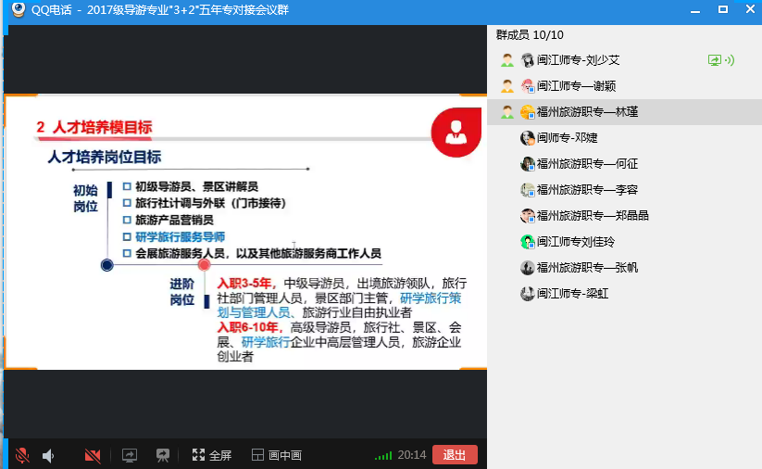Select member 福州旅游职专—郑晶晶
This screenshot has height=469, width=762.
pos(624,216)
